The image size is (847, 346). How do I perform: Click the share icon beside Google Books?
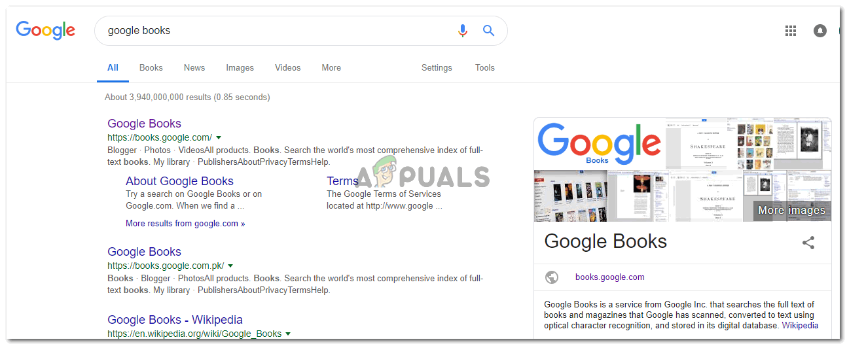click(x=808, y=243)
